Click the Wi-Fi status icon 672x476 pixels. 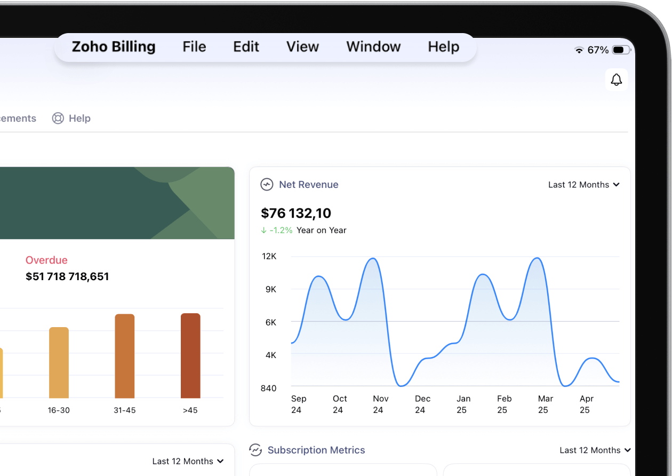pyautogui.click(x=579, y=50)
